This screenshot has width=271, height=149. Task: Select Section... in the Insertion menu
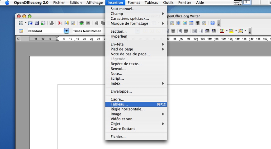click(x=136, y=31)
